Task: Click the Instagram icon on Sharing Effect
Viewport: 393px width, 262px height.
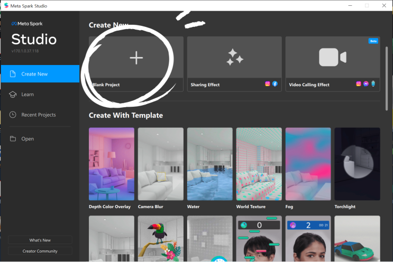Action: click(x=268, y=84)
